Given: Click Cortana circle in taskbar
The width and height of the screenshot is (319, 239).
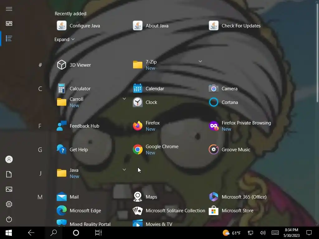Looking at the screenshot, I should [x=76, y=233].
